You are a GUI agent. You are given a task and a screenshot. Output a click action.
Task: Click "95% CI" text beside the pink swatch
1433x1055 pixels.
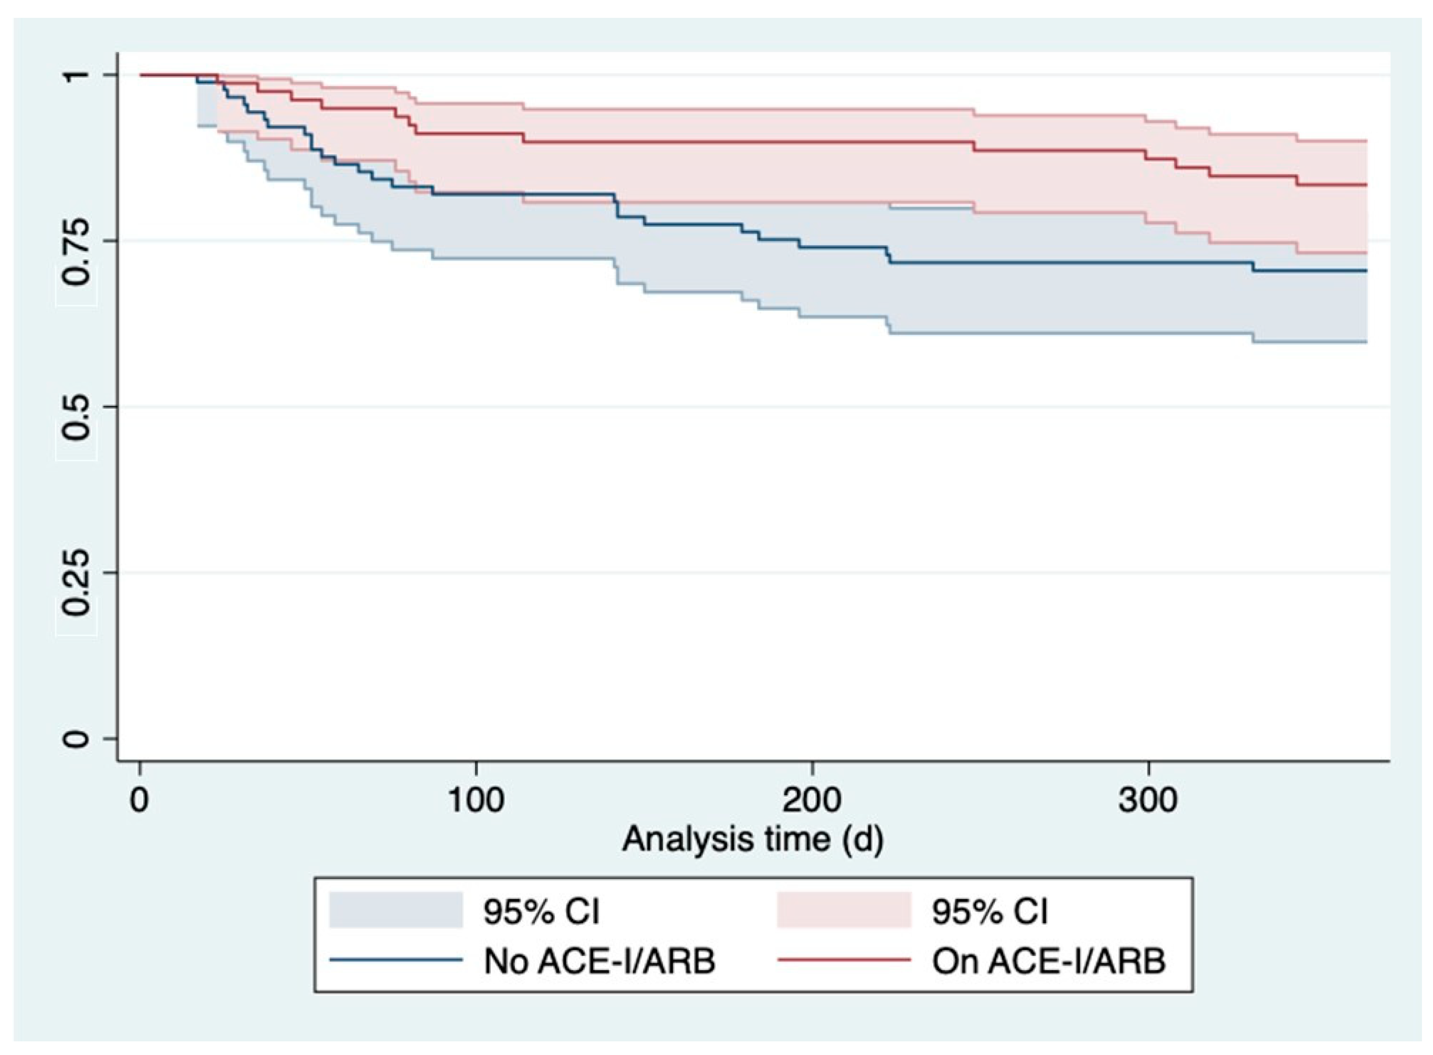point(989,911)
